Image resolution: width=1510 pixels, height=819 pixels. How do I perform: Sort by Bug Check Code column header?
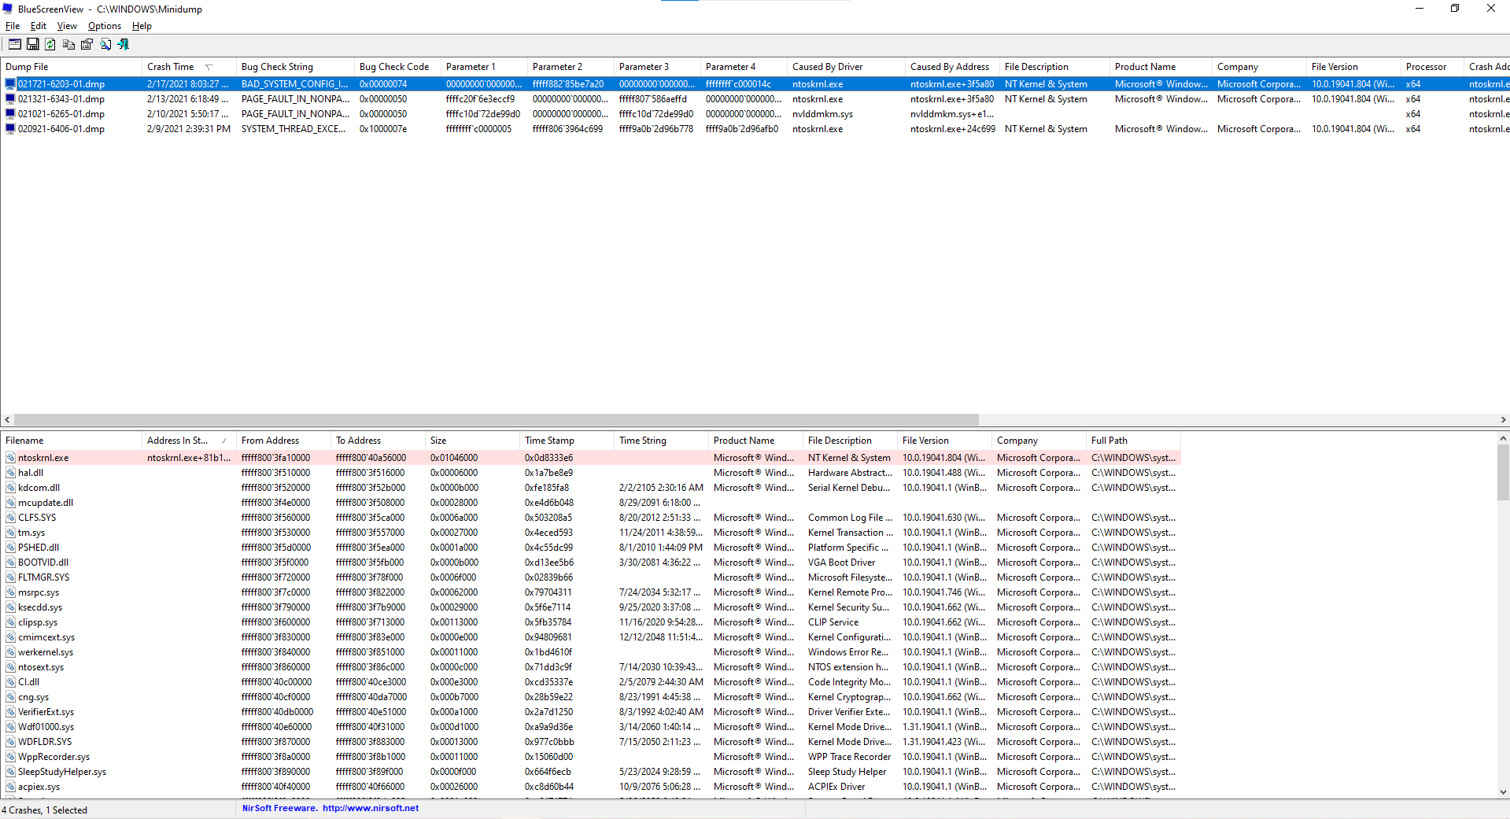coord(397,67)
